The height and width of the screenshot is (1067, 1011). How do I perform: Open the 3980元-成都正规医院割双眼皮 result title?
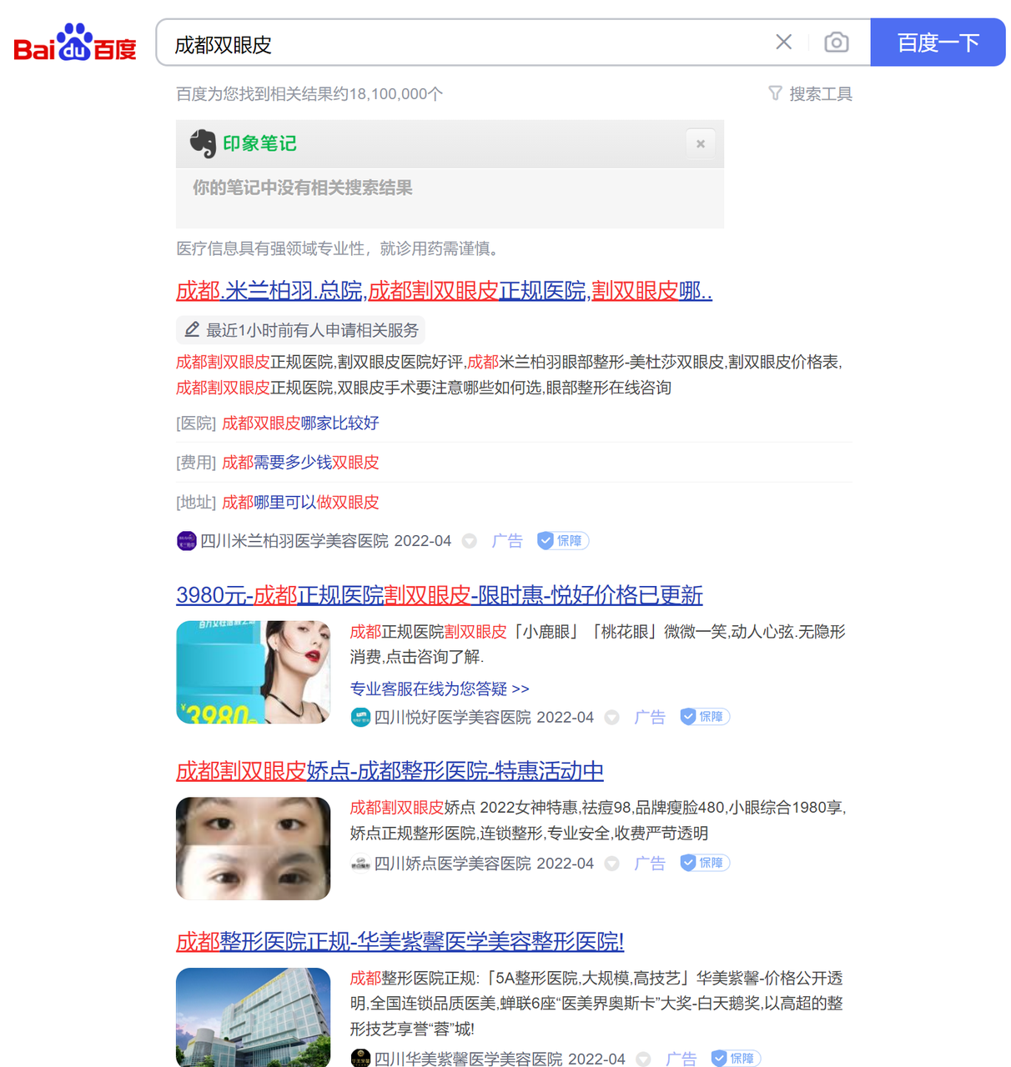pos(440,595)
